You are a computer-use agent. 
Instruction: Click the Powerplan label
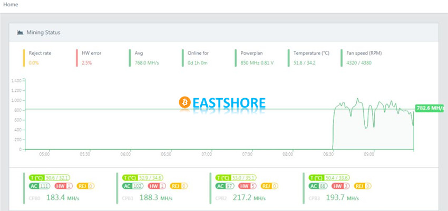[251, 53]
